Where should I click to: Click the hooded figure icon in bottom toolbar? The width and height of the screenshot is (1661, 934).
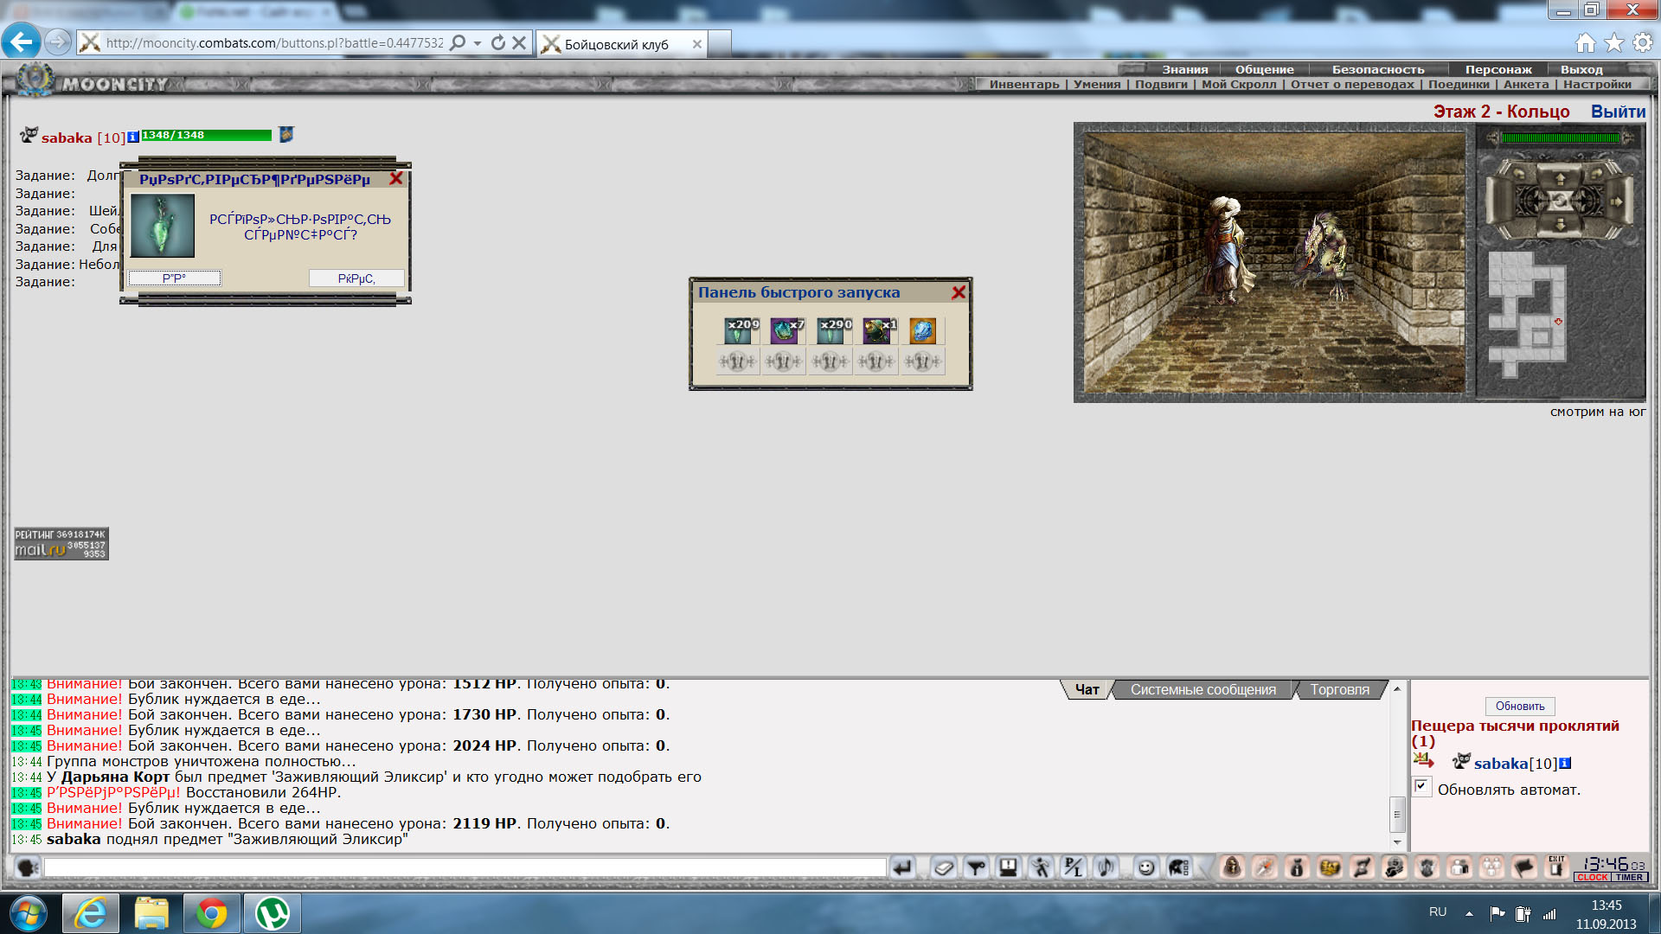pos(1233,867)
